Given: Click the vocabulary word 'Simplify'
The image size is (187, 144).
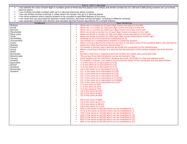Looking at the screenshot, I should tap(14, 60).
